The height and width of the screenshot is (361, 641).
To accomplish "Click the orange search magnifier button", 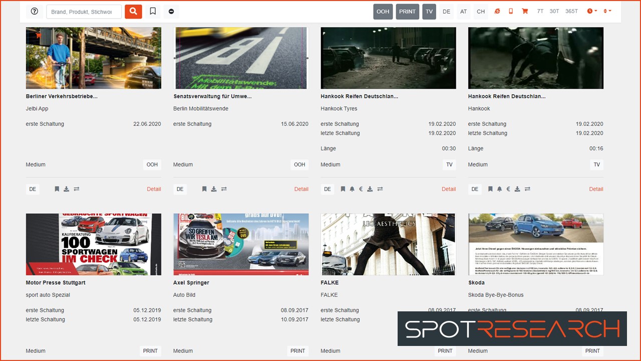I will point(133,11).
